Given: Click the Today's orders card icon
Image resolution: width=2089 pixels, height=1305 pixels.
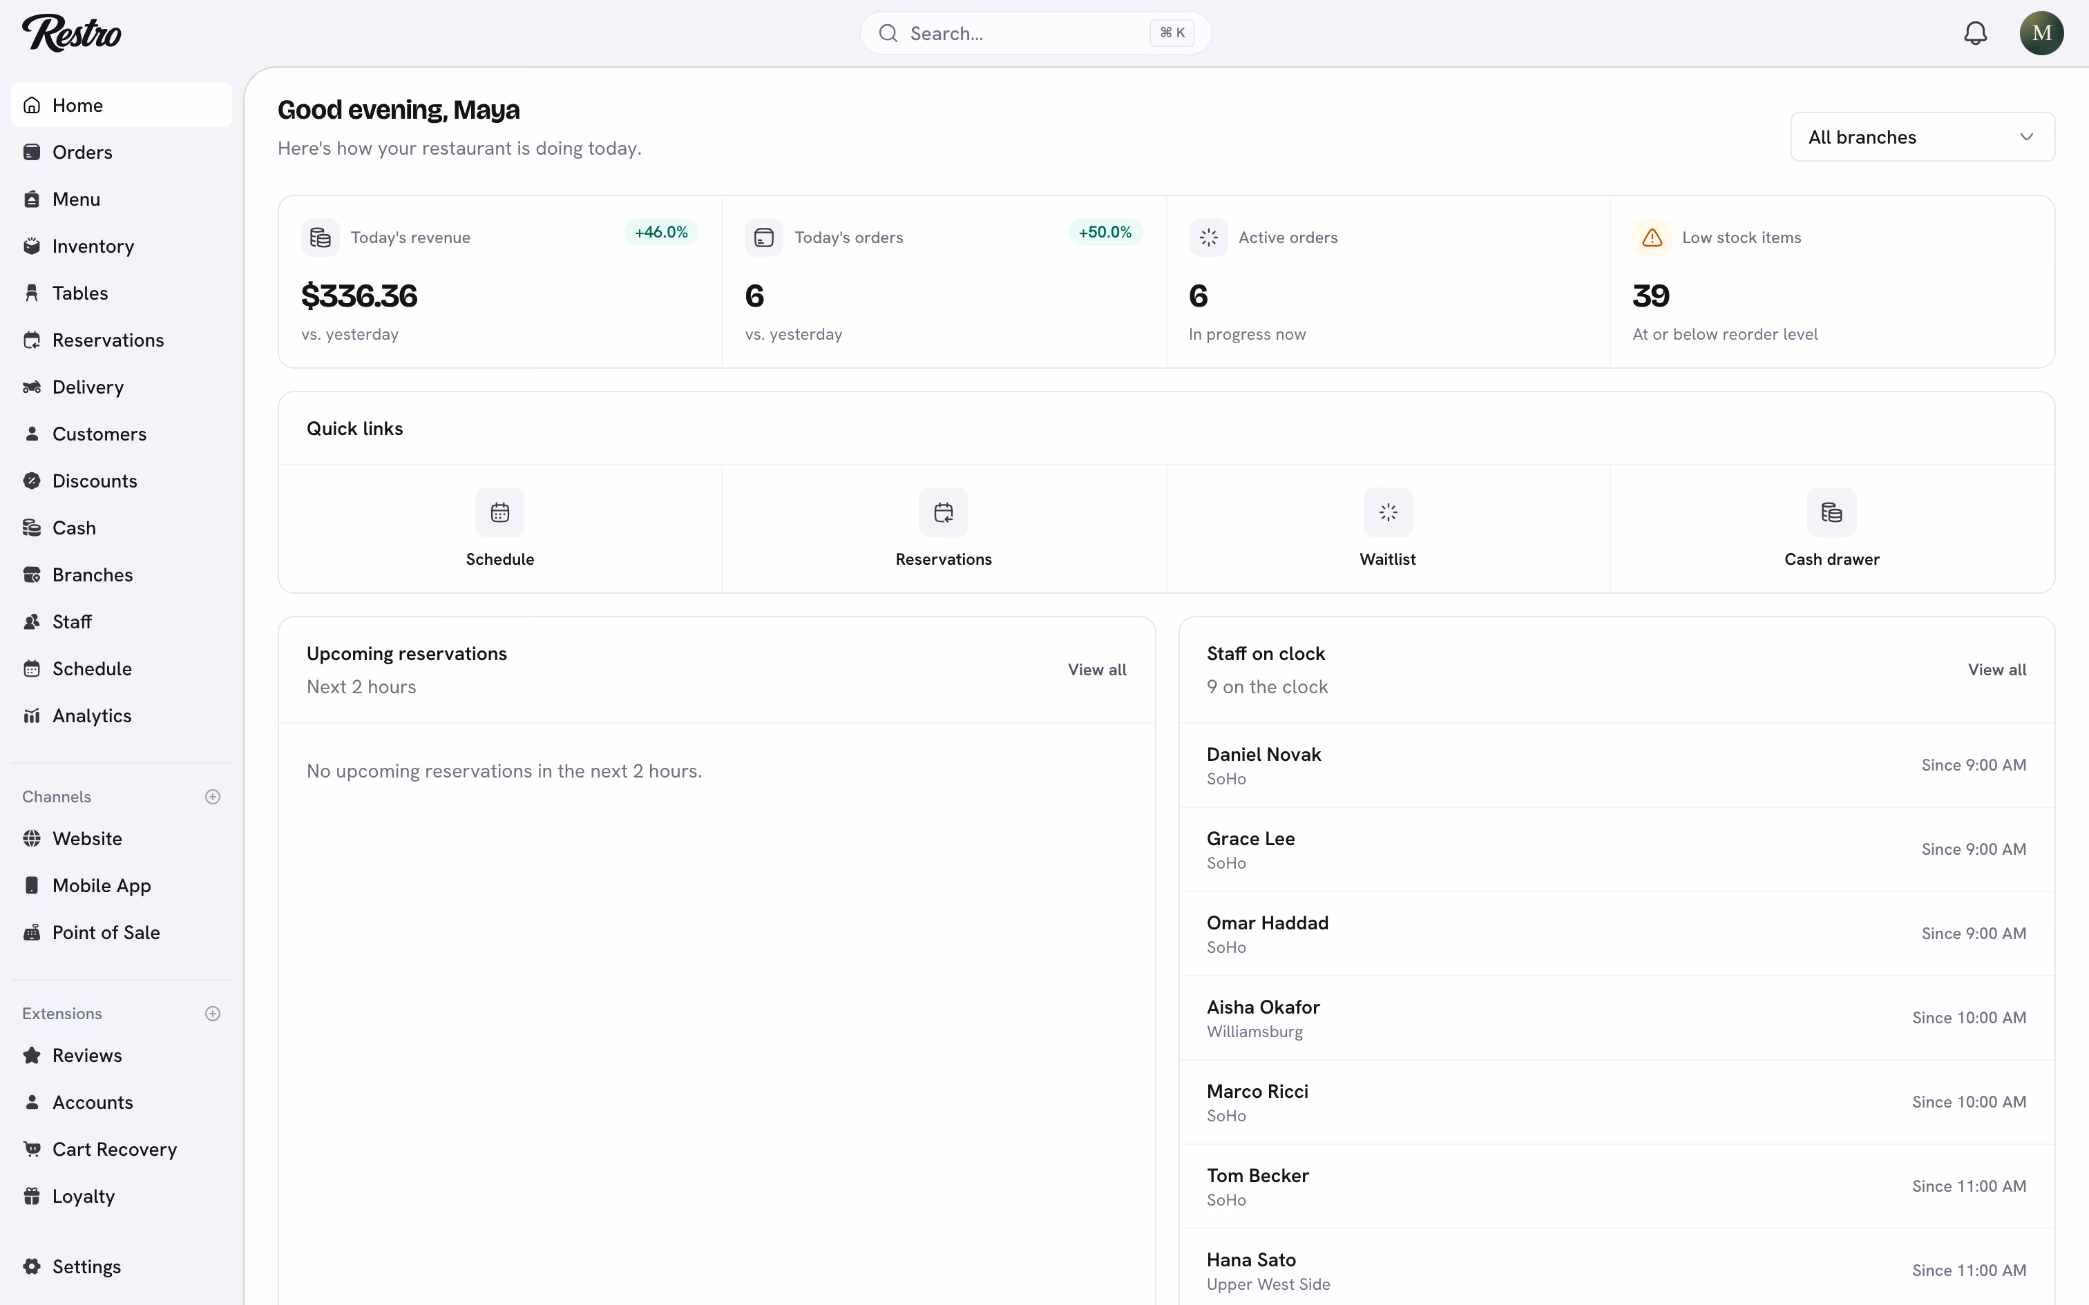Looking at the screenshot, I should point(764,238).
